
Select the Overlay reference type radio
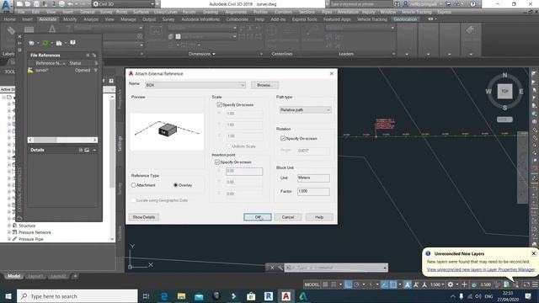click(x=176, y=185)
